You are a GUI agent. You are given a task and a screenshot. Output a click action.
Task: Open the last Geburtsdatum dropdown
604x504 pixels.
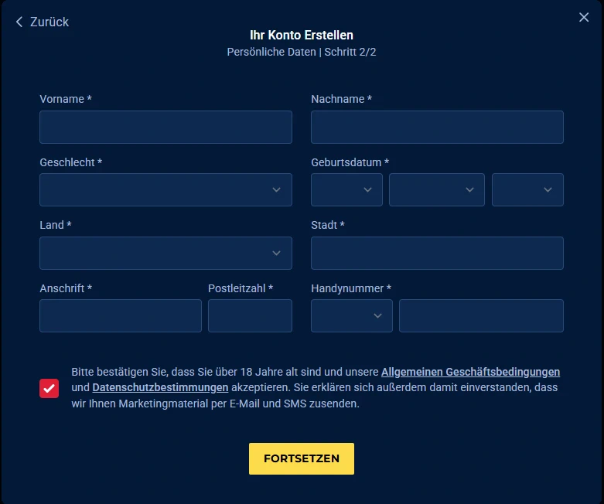tap(527, 190)
